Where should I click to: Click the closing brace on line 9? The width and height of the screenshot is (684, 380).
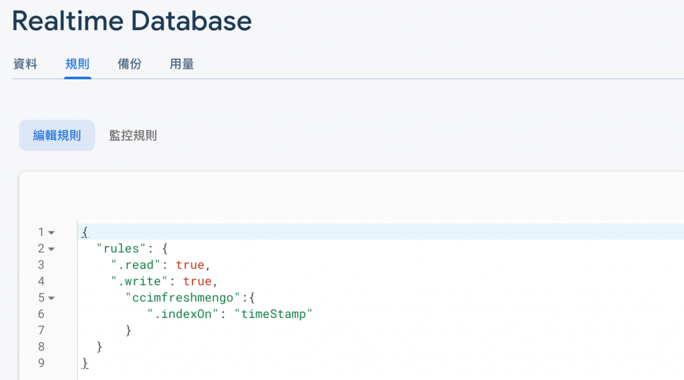(85, 363)
